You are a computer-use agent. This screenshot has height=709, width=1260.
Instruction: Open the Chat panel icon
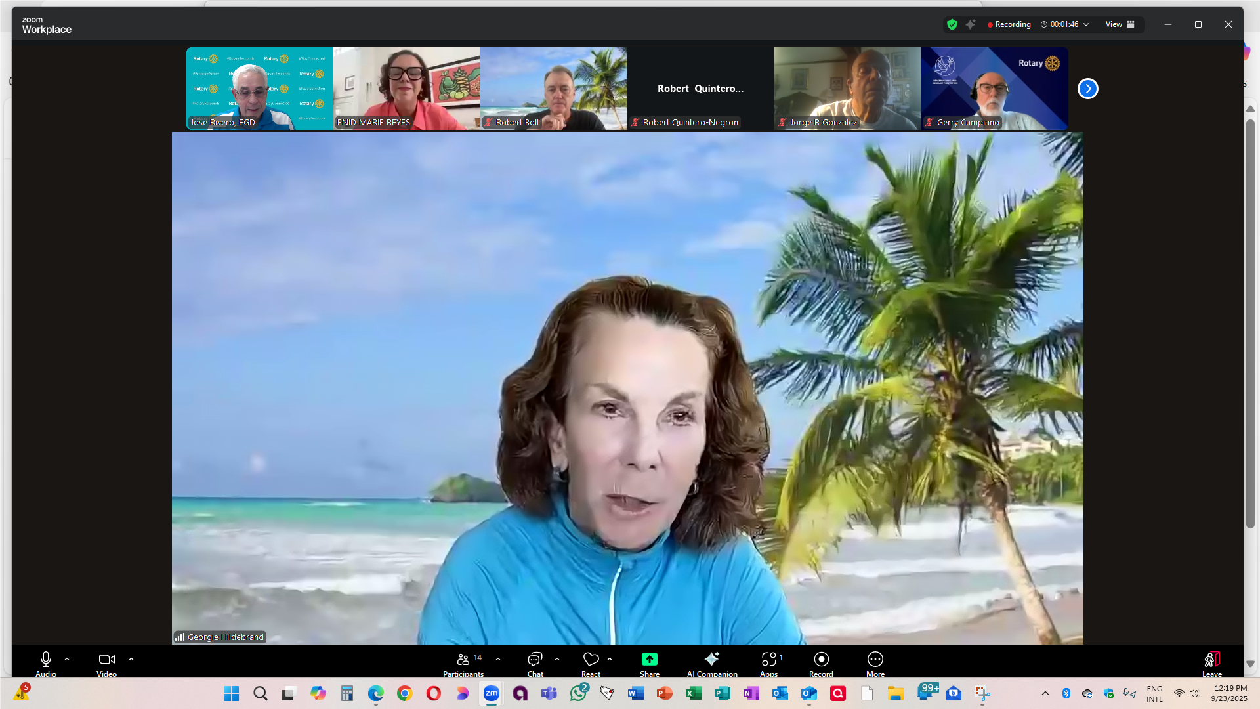(x=535, y=659)
